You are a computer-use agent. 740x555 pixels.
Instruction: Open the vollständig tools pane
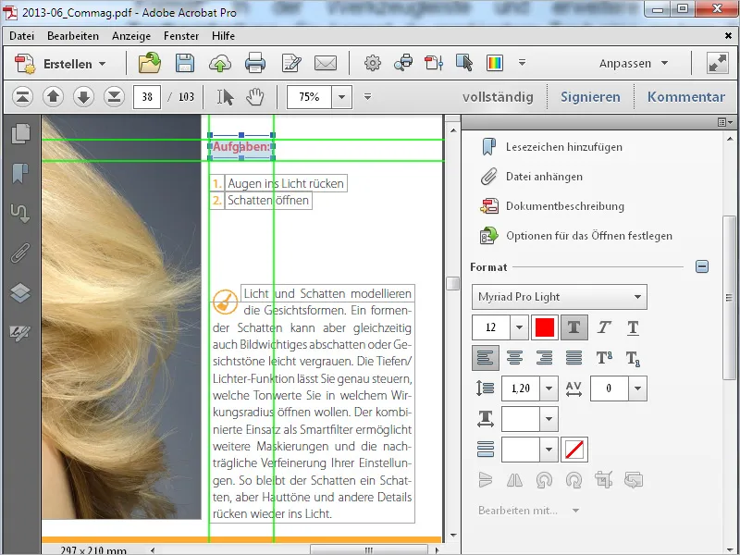coord(498,97)
